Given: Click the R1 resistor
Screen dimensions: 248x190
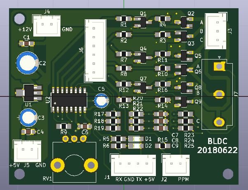Looking at the screenshot, I should 124,19.
